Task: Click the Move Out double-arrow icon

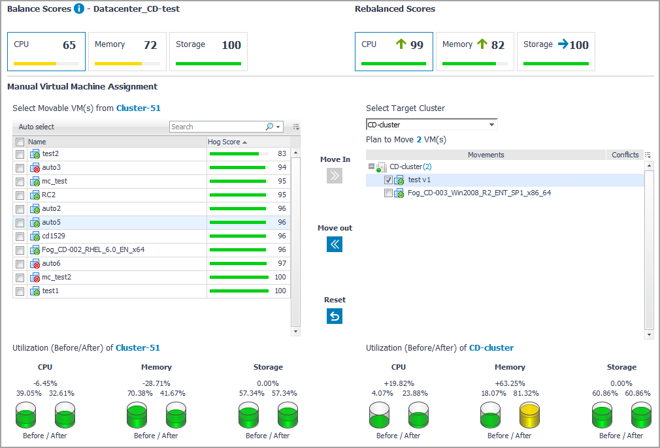Action: [x=335, y=244]
